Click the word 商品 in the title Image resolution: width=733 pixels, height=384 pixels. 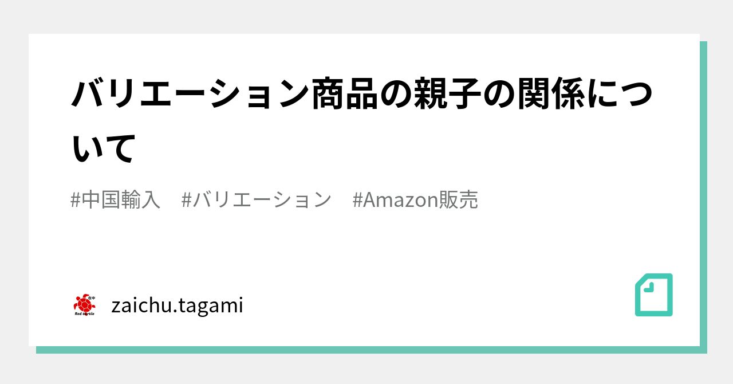pyautogui.click(x=344, y=95)
